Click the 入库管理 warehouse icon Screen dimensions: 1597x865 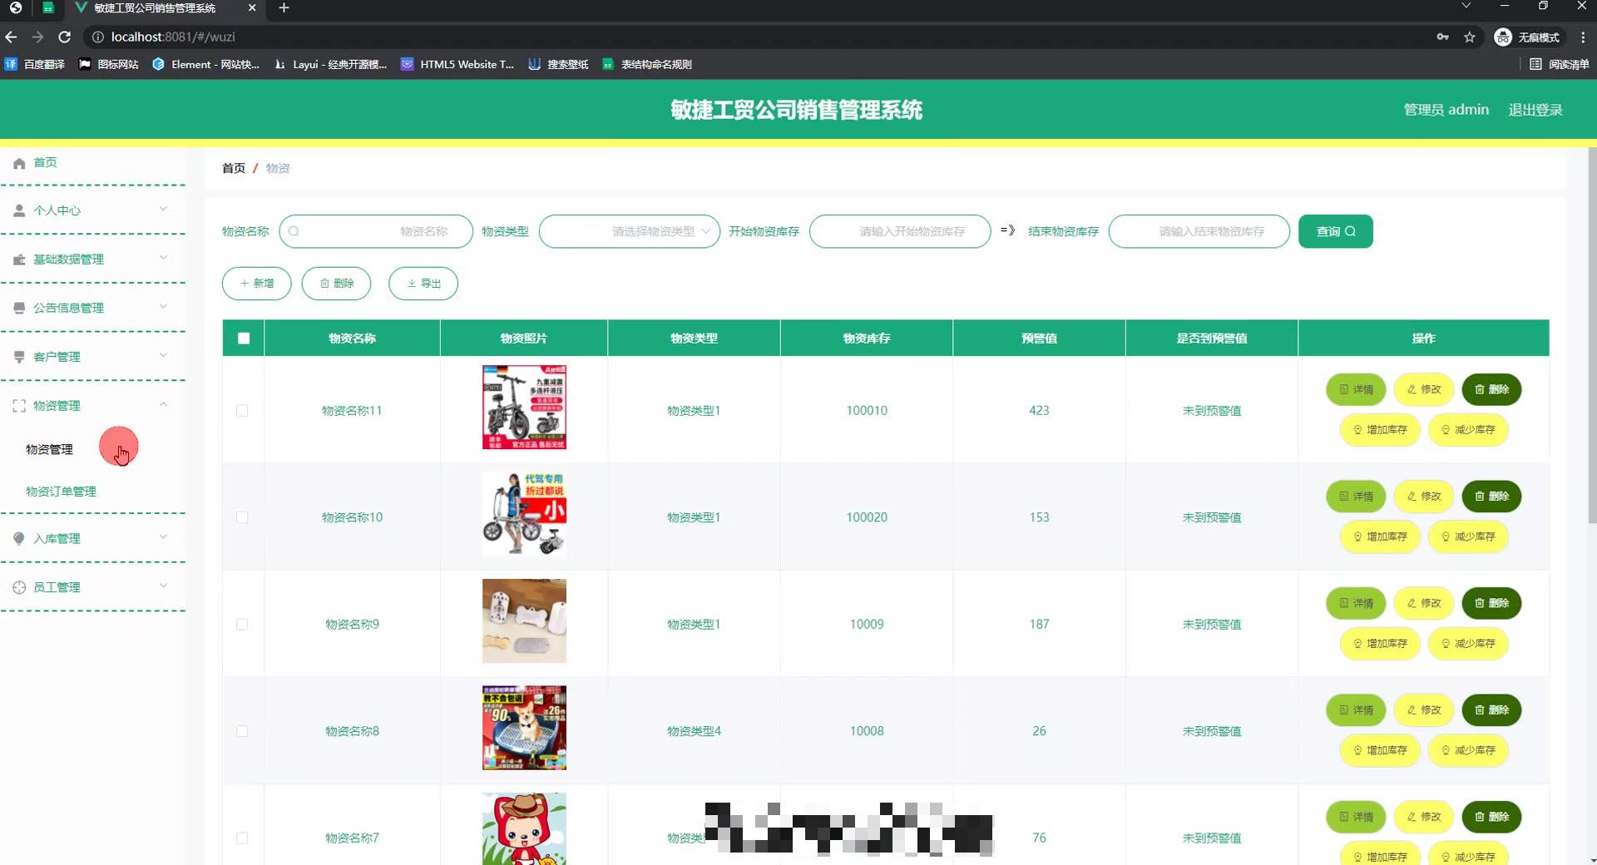pos(18,538)
